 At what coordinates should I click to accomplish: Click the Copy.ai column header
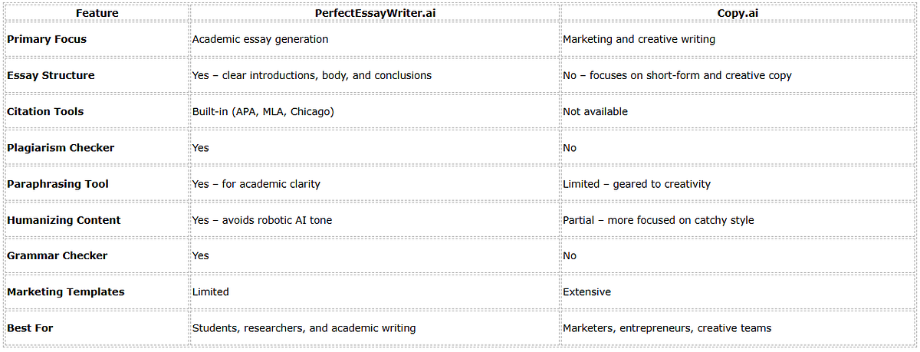coord(738,13)
